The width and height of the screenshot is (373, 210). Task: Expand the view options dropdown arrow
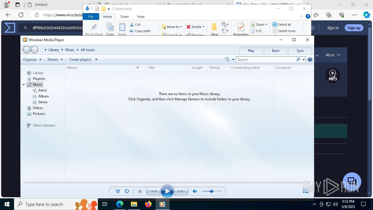point(233,60)
